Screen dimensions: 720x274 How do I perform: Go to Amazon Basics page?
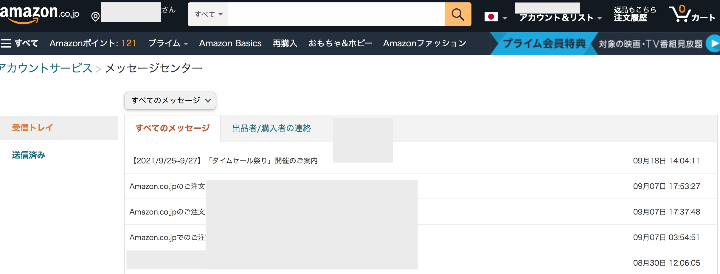tap(230, 43)
